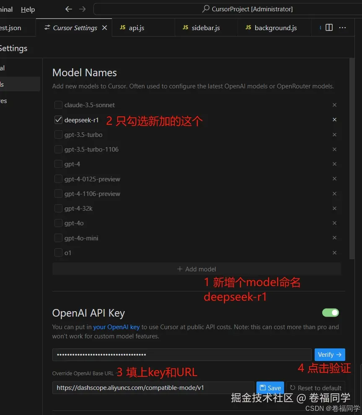Expand the Help menu
The width and height of the screenshot is (362, 415).
27,9
